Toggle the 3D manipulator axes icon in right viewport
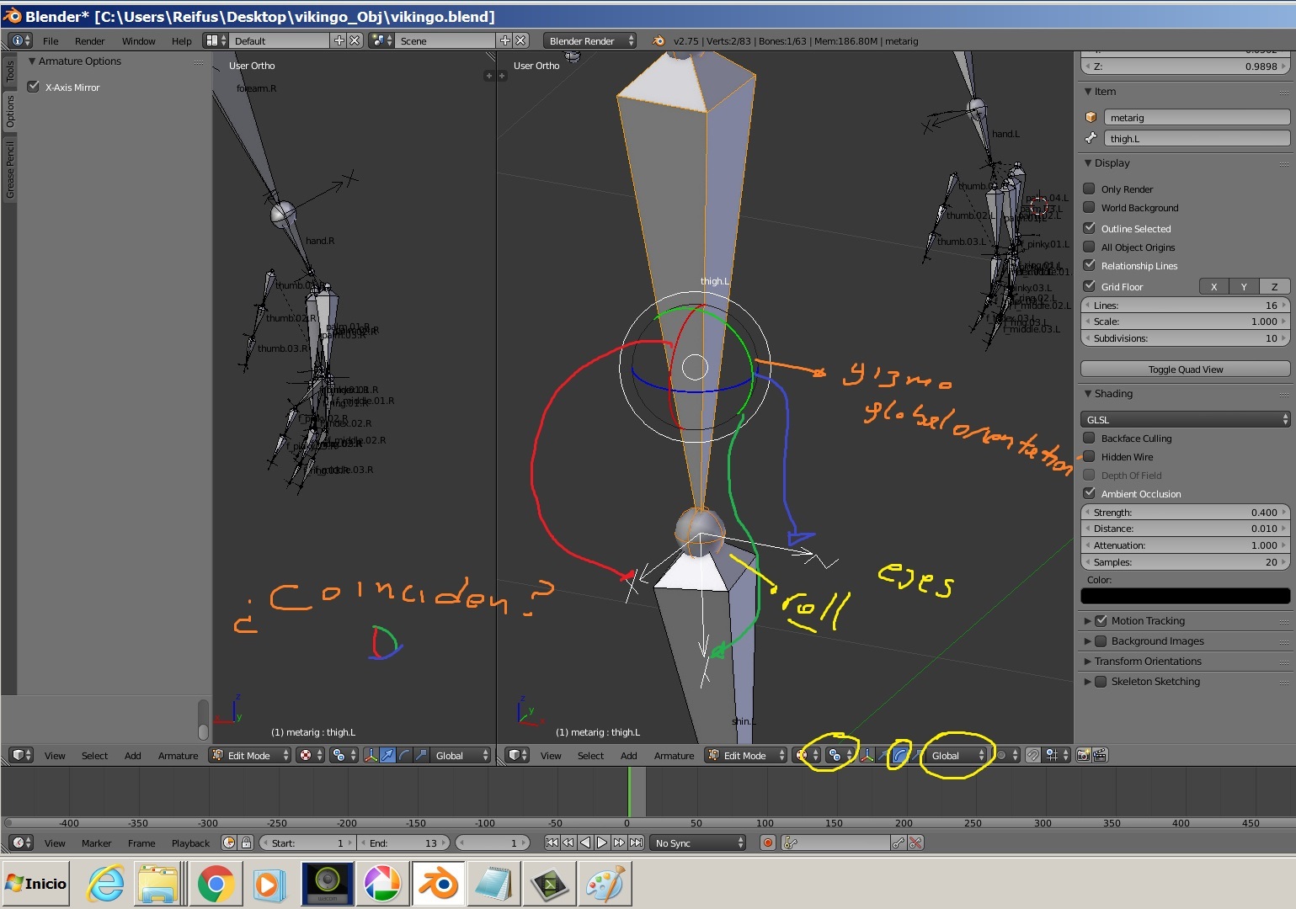 click(x=867, y=755)
